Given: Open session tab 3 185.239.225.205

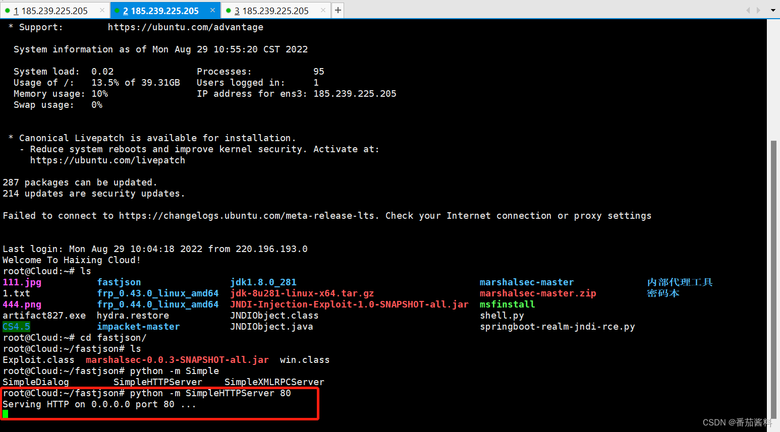Looking at the screenshot, I should coord(275,10).
